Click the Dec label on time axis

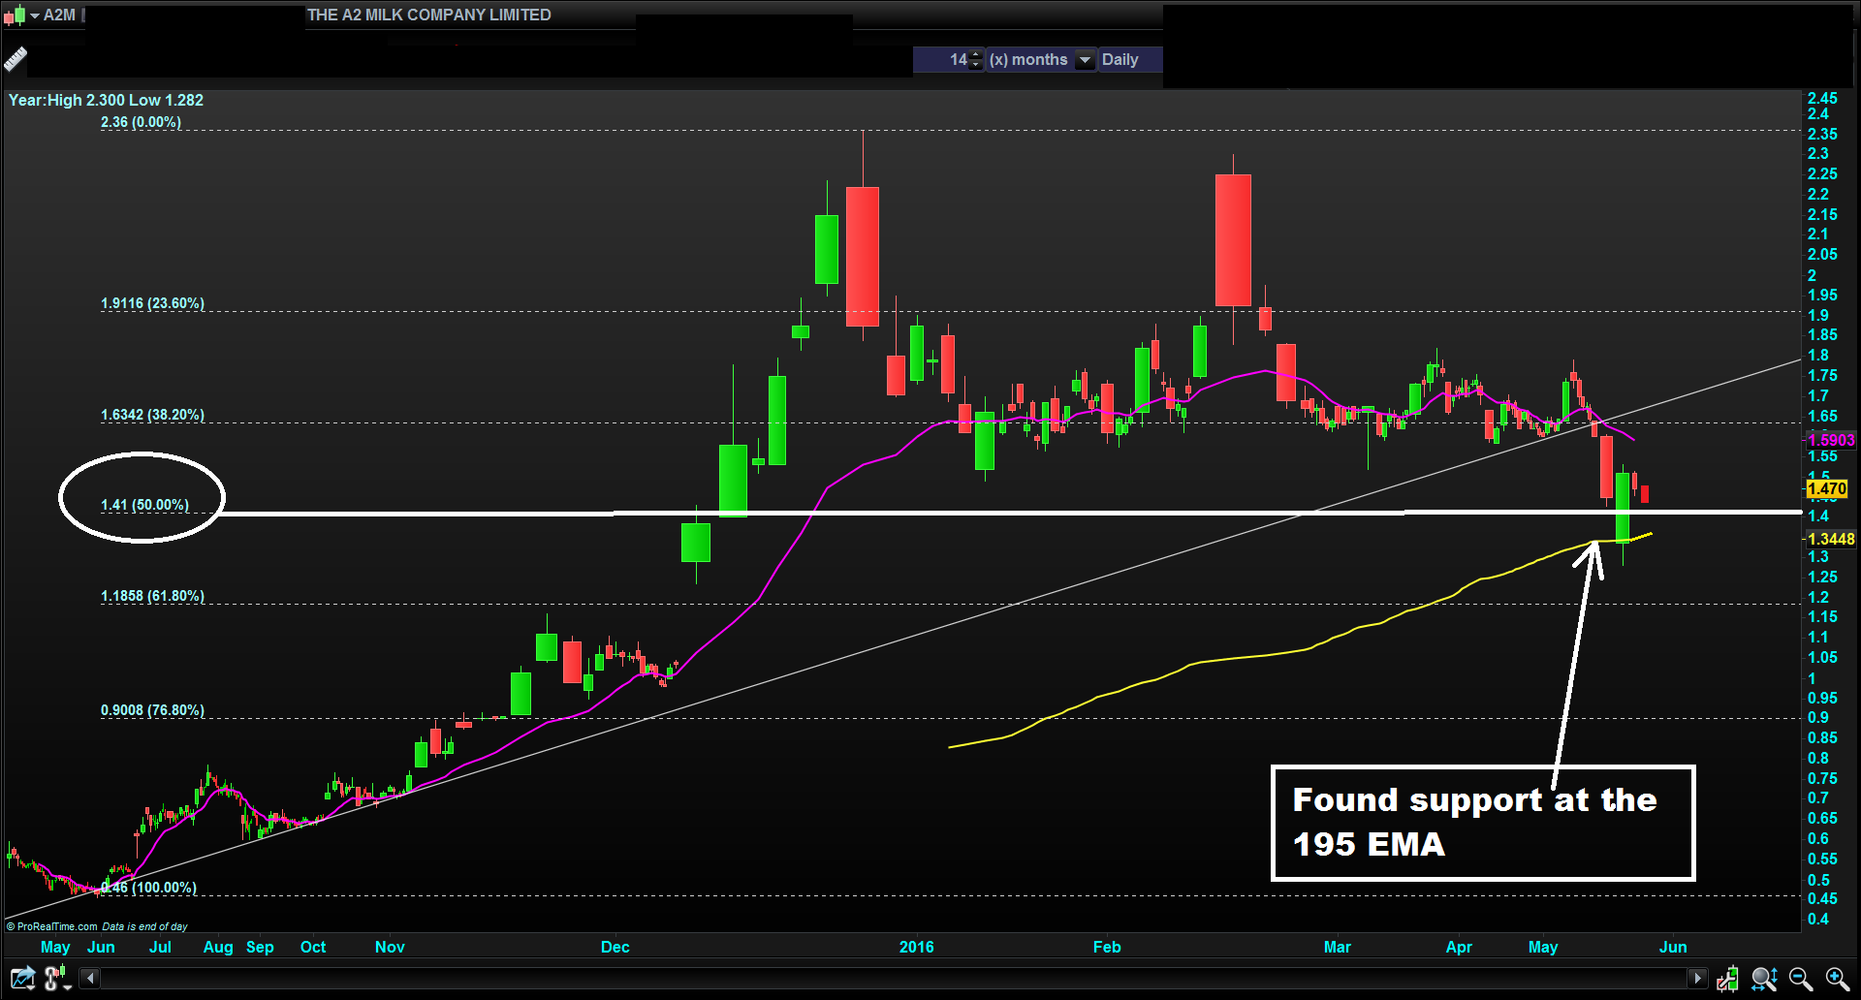pos(615,947)
